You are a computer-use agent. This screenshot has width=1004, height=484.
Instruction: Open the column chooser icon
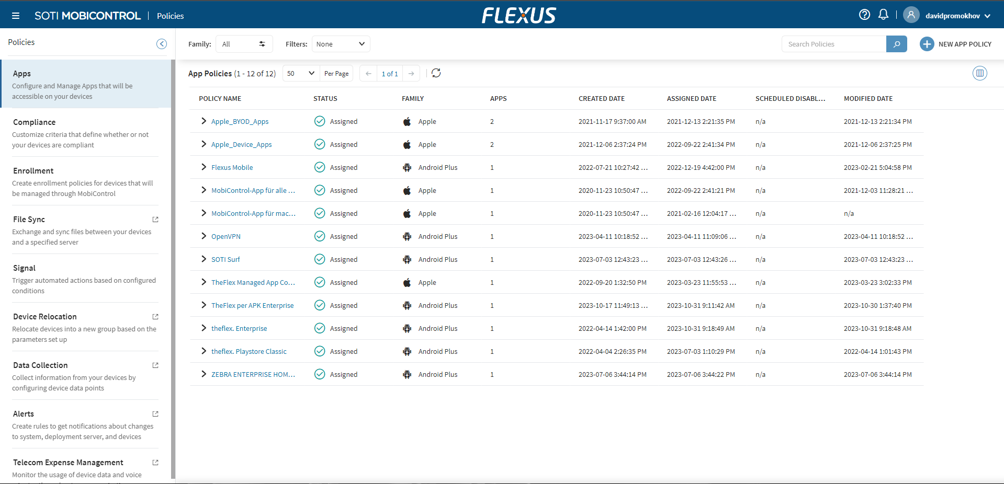pos(979,73)
